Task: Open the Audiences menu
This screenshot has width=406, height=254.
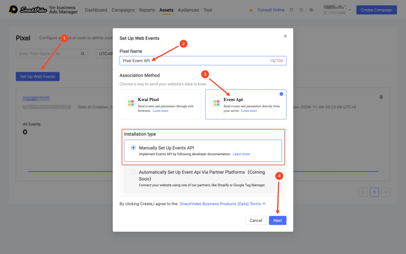Action: pos(188,10)
